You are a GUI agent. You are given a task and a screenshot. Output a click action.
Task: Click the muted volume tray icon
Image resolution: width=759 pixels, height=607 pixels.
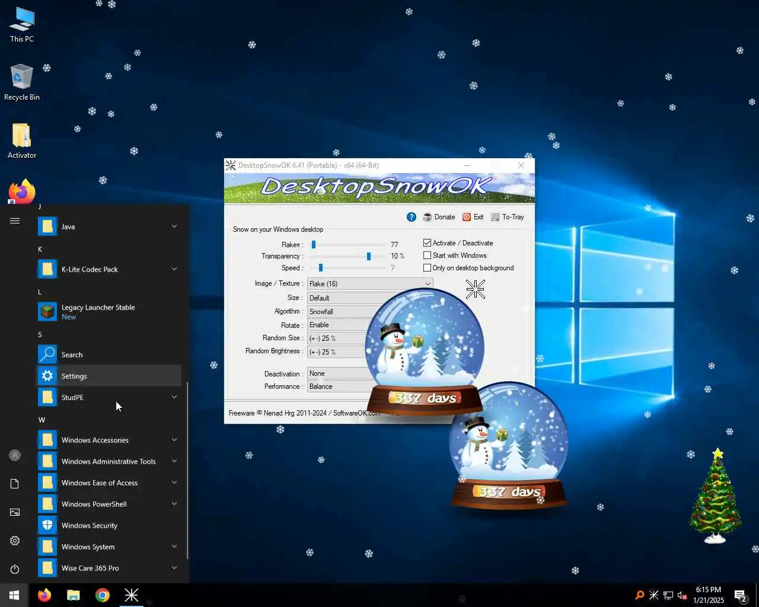pos(683,595)
